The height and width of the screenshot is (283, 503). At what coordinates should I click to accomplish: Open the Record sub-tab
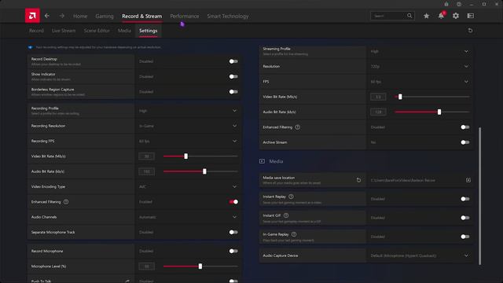point(36,31)
